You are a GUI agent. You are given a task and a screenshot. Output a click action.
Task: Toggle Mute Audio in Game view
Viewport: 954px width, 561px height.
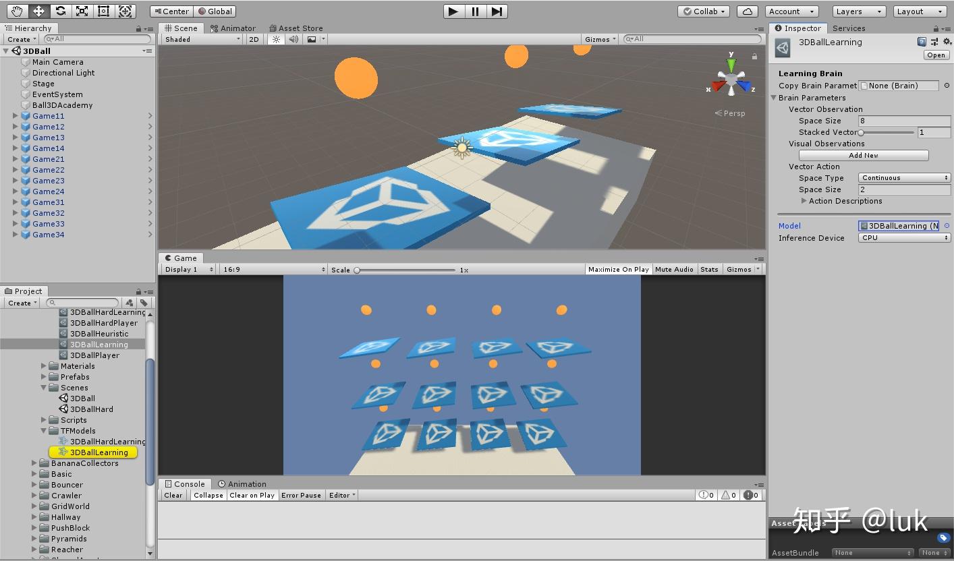(x=674, y=269)
